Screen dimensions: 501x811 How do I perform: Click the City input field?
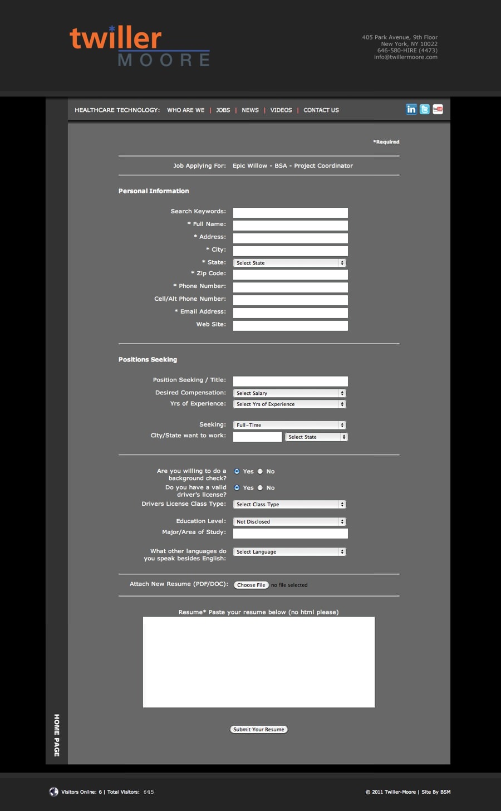tap(291, 251)
